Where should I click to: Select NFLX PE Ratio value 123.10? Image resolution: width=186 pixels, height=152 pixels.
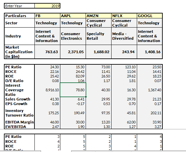124,67
